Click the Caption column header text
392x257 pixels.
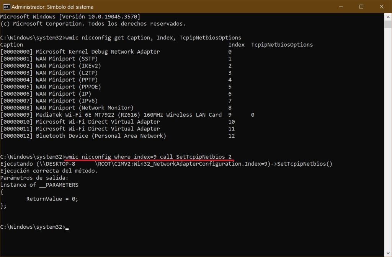pyautogui.click(x=11, y=44)
